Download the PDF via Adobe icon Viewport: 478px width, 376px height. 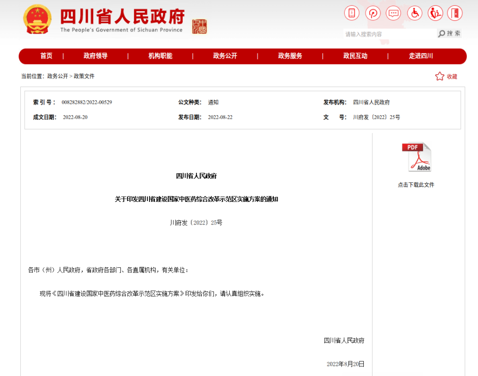click(x=416, y=157)
